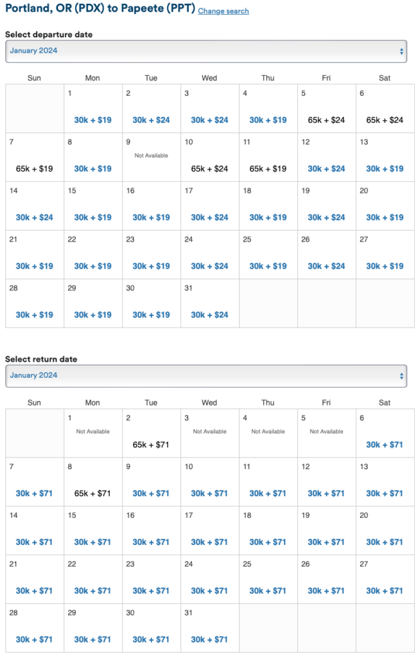418x658 pixels.
Task: Select return on January 25
Action: click(268, 591)
